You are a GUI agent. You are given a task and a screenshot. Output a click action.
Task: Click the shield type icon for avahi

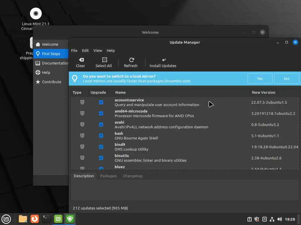pyautogui.click(x=82, y=125)
